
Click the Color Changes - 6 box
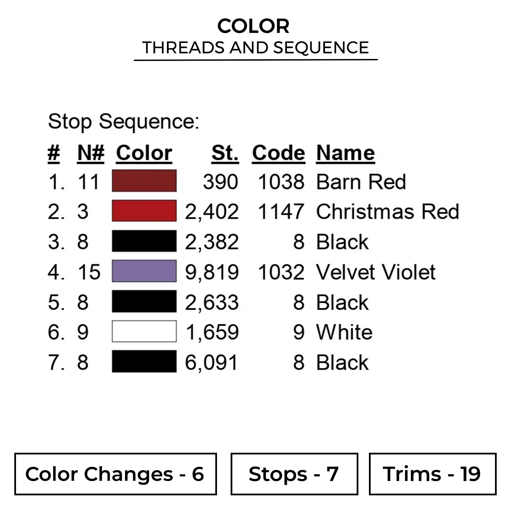coord(115,474)
